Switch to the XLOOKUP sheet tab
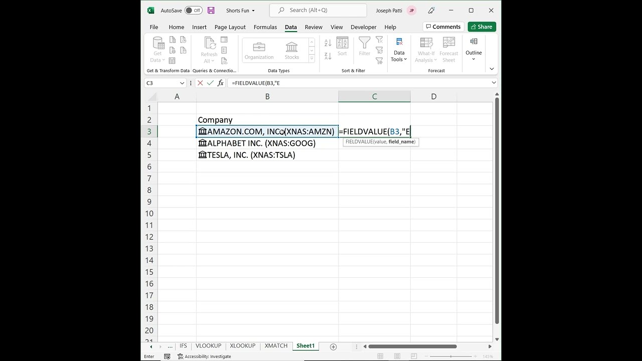Viewport: 642px width, 361px height. tap(243, 346)
